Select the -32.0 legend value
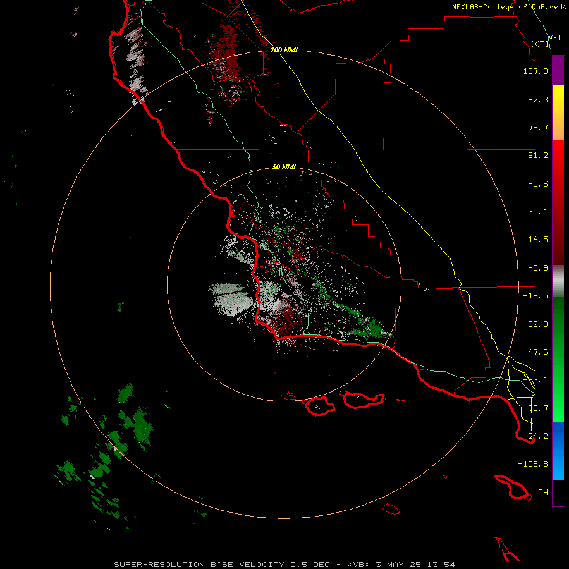This screenshot has width=569, height=569. point(535,324)
